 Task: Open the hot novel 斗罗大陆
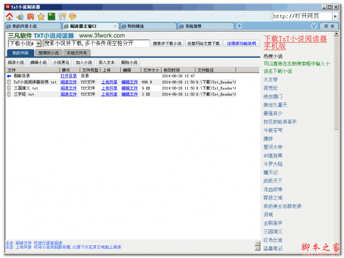point(273,164)
